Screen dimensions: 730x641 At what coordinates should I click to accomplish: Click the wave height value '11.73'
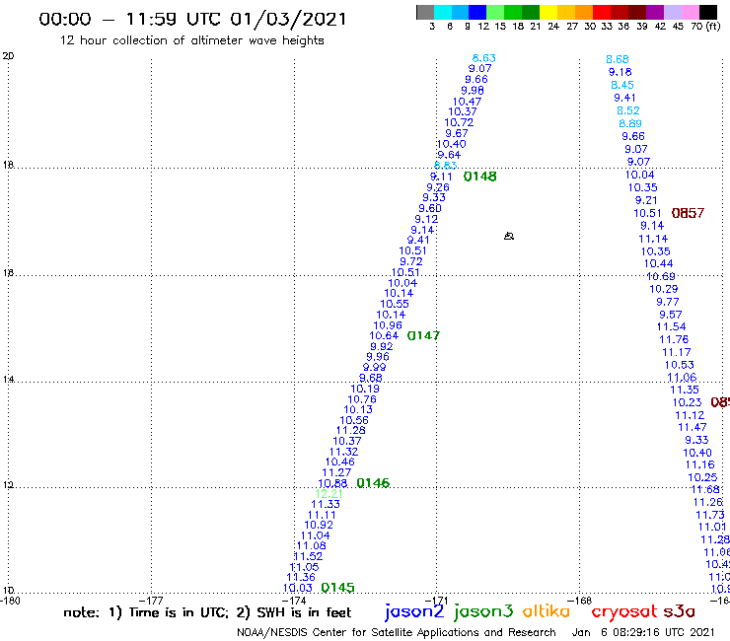click(x=710, y=515)
